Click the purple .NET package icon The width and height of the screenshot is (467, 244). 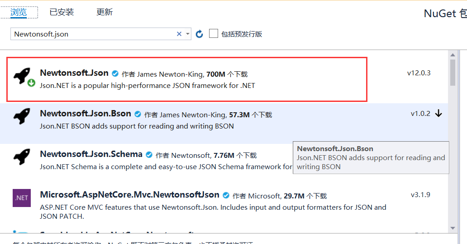pyautogui.click(x=22, y=198)
